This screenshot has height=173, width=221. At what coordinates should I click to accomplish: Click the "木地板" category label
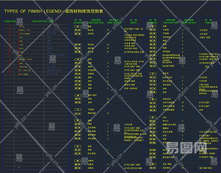point(91,110)
